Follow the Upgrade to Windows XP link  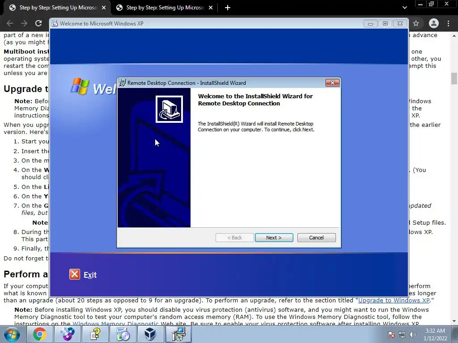(x=394, y=301)
